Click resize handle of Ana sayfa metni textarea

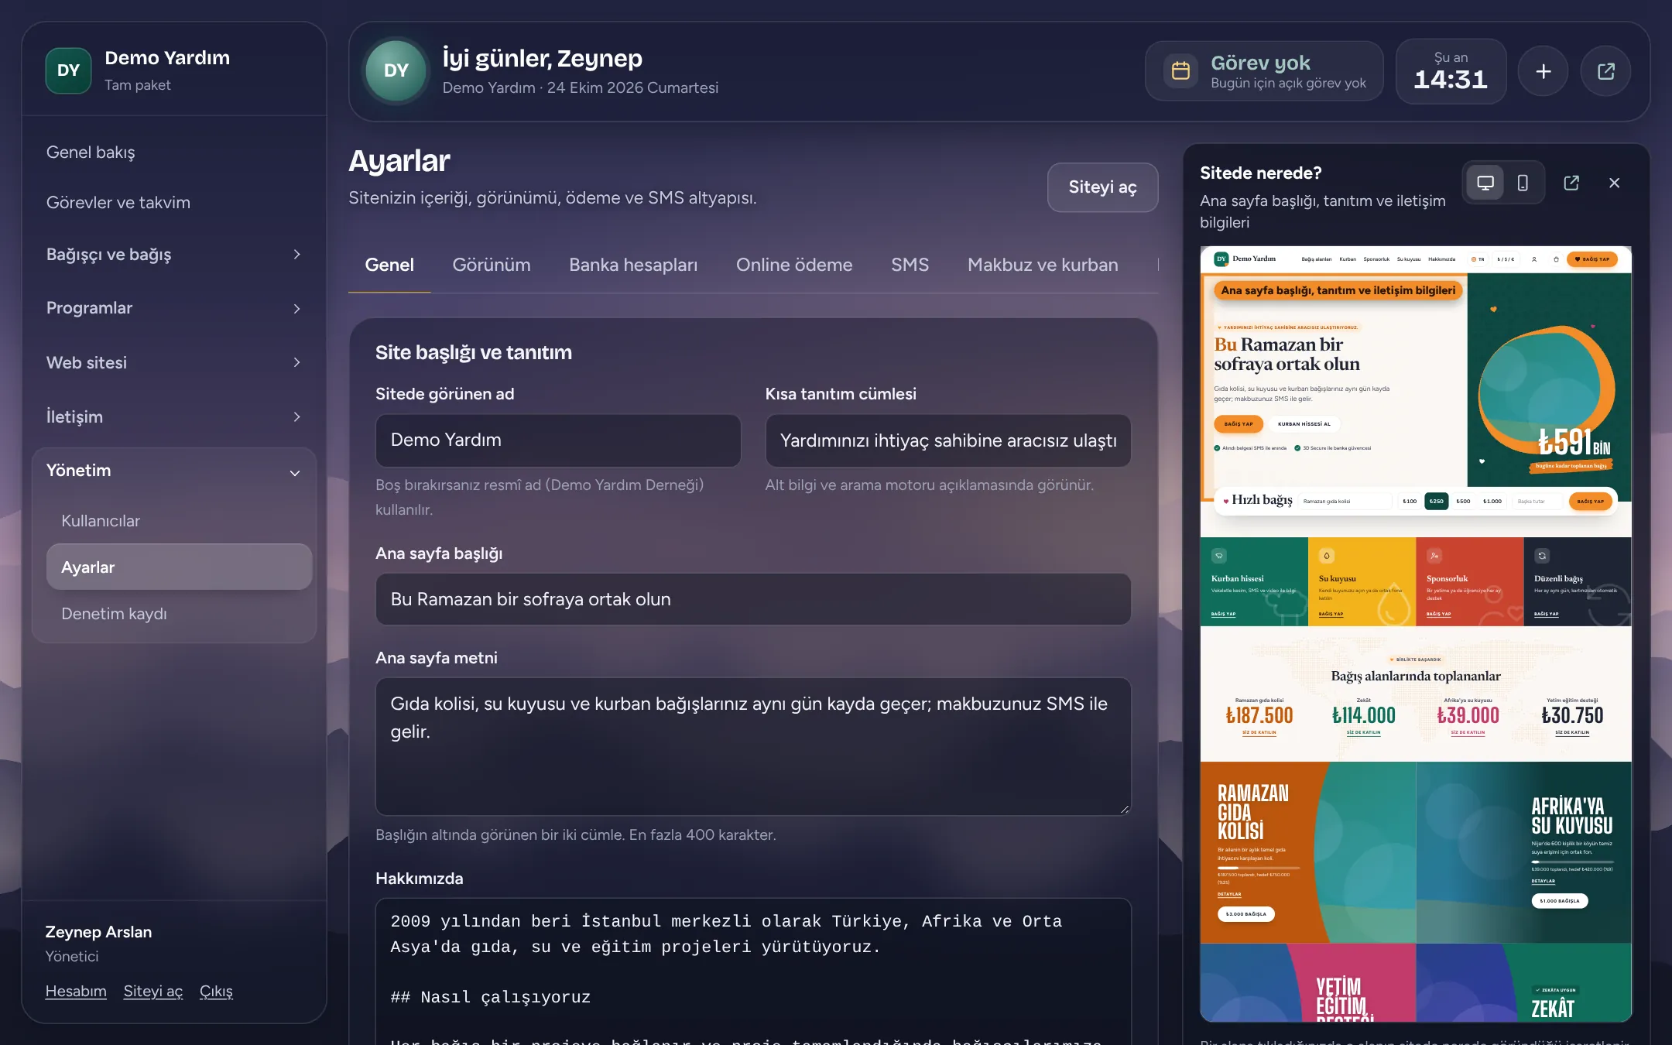1124,809
